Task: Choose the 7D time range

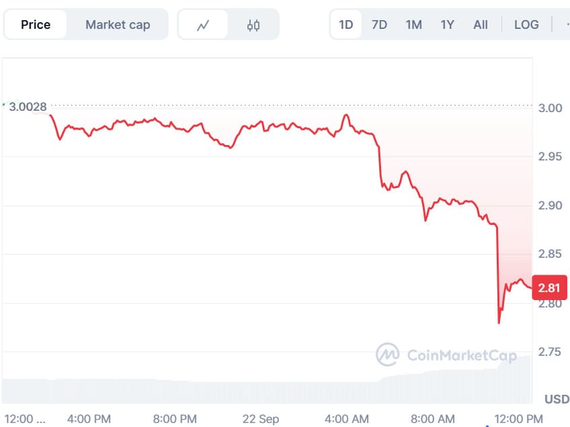Action: (x=379, y=25)
